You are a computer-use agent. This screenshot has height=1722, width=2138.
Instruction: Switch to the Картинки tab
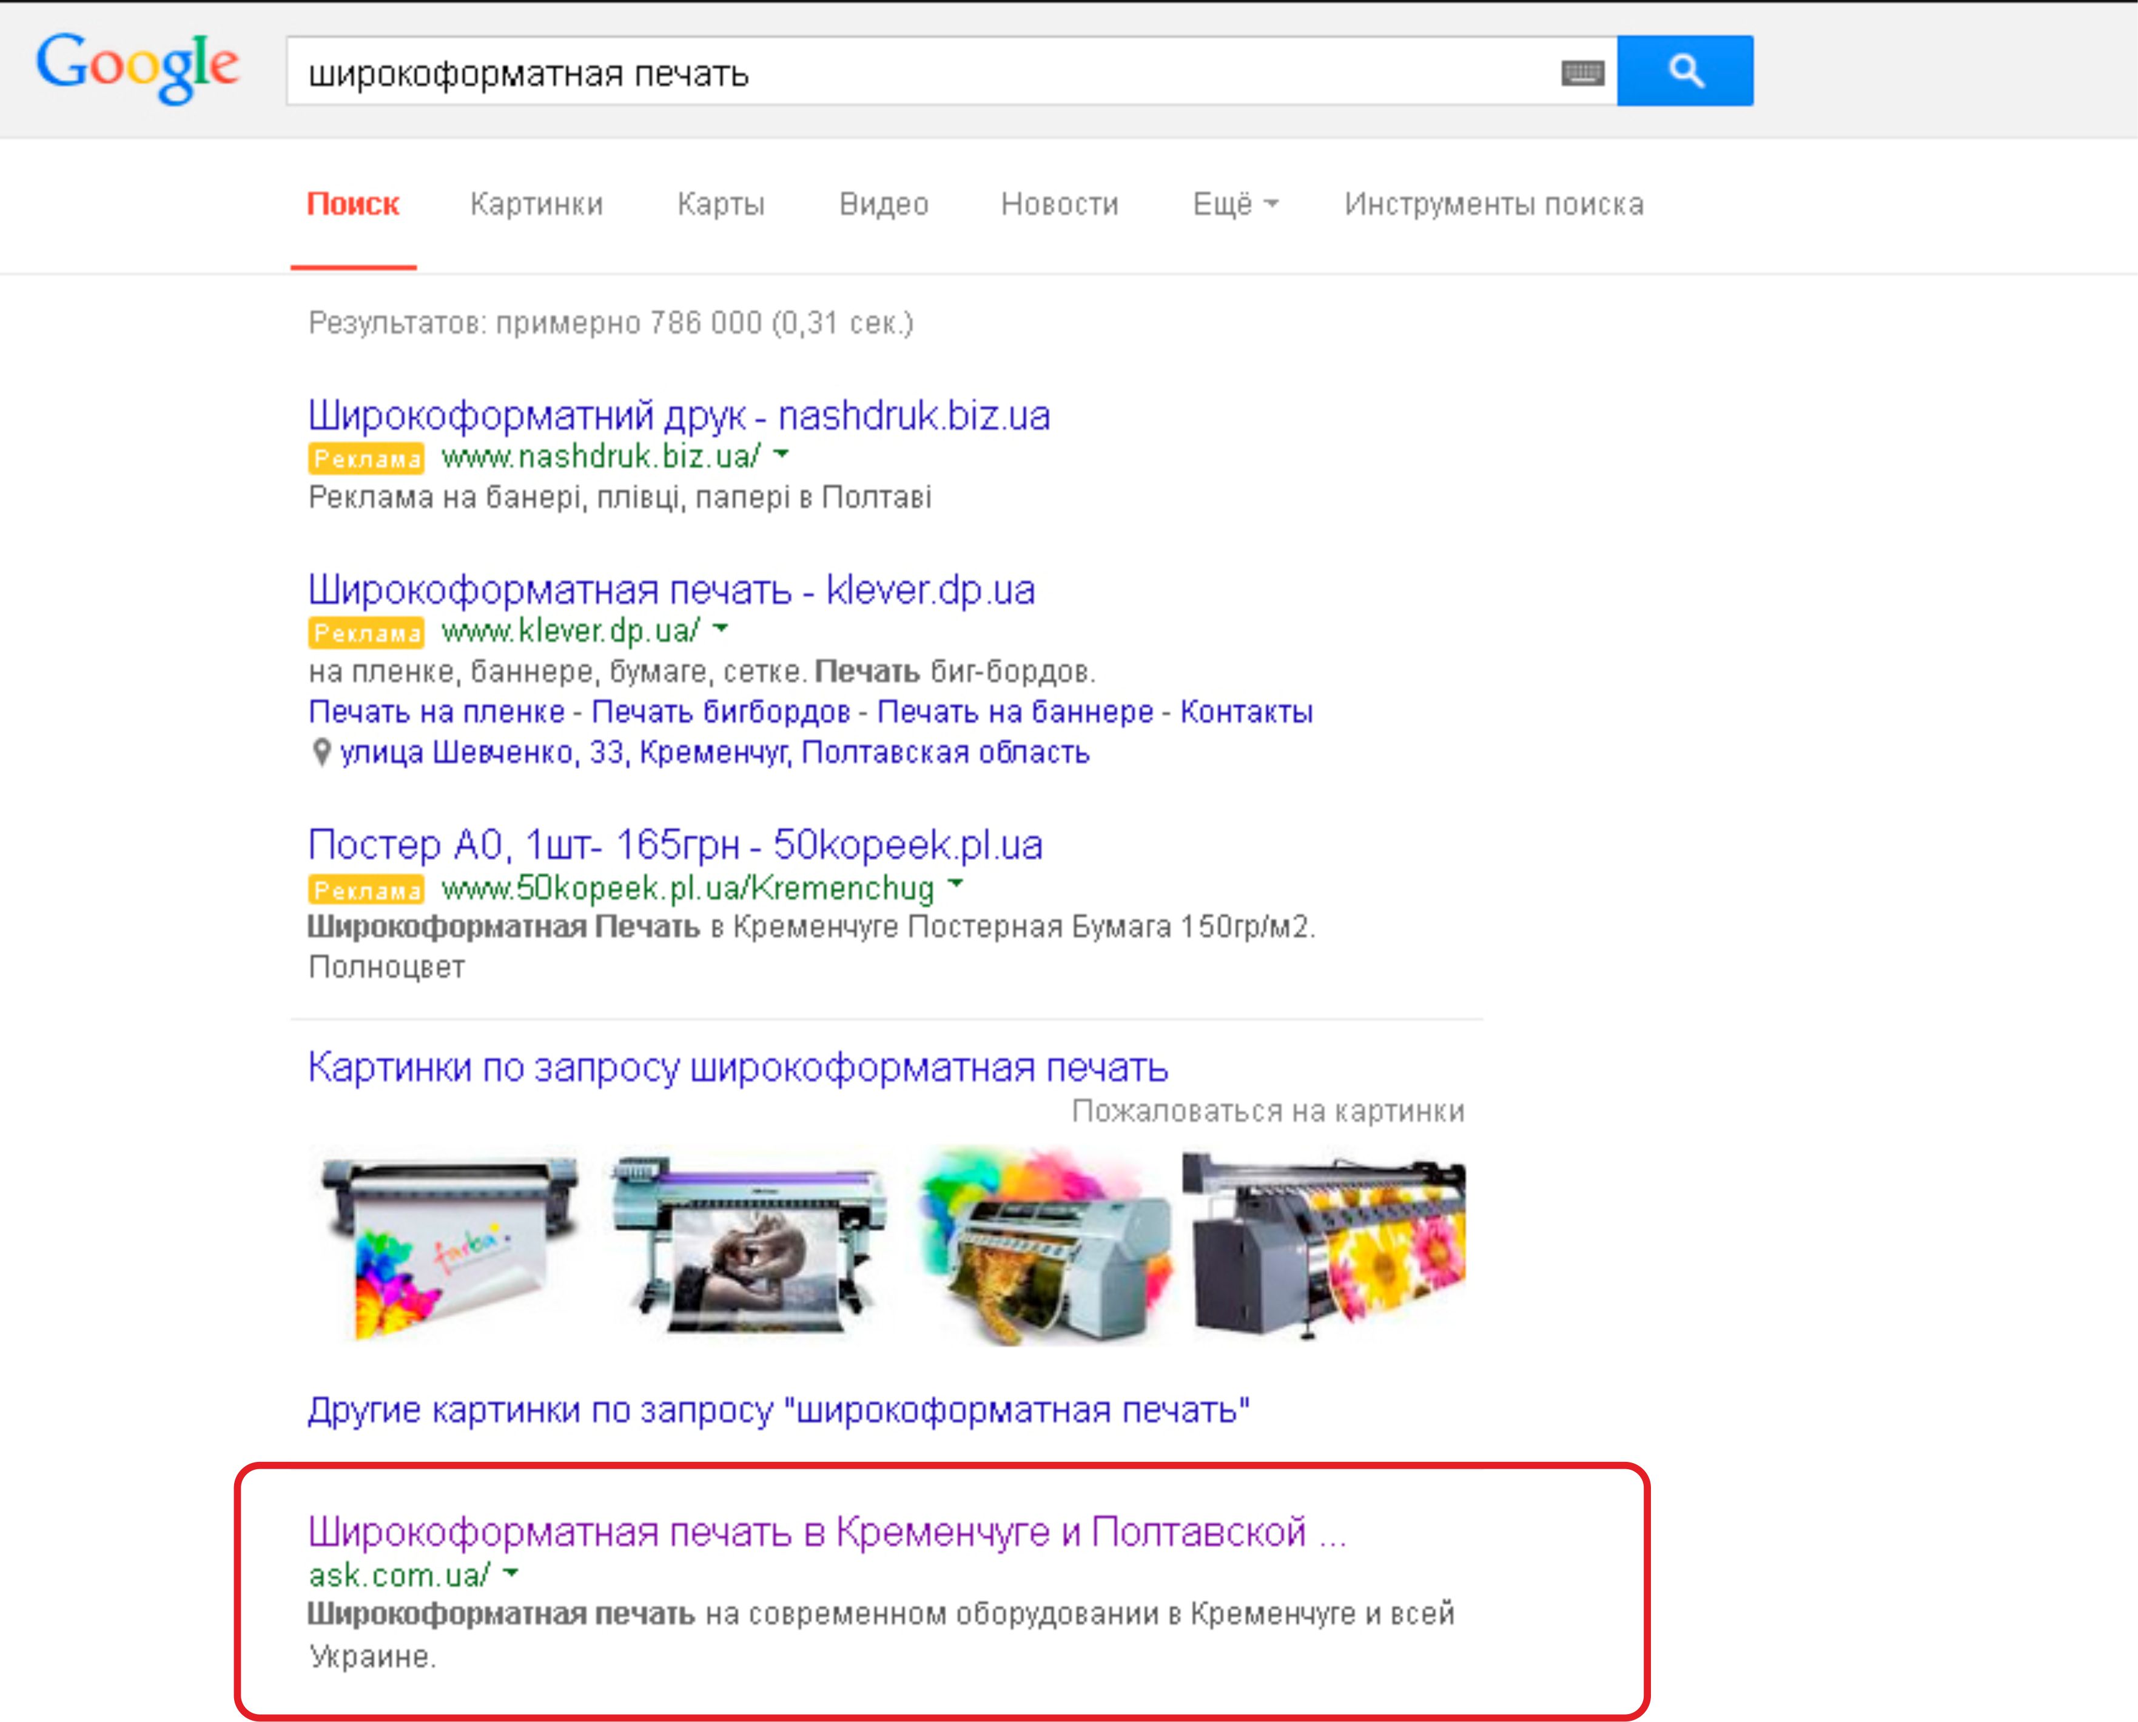[537, 204]
